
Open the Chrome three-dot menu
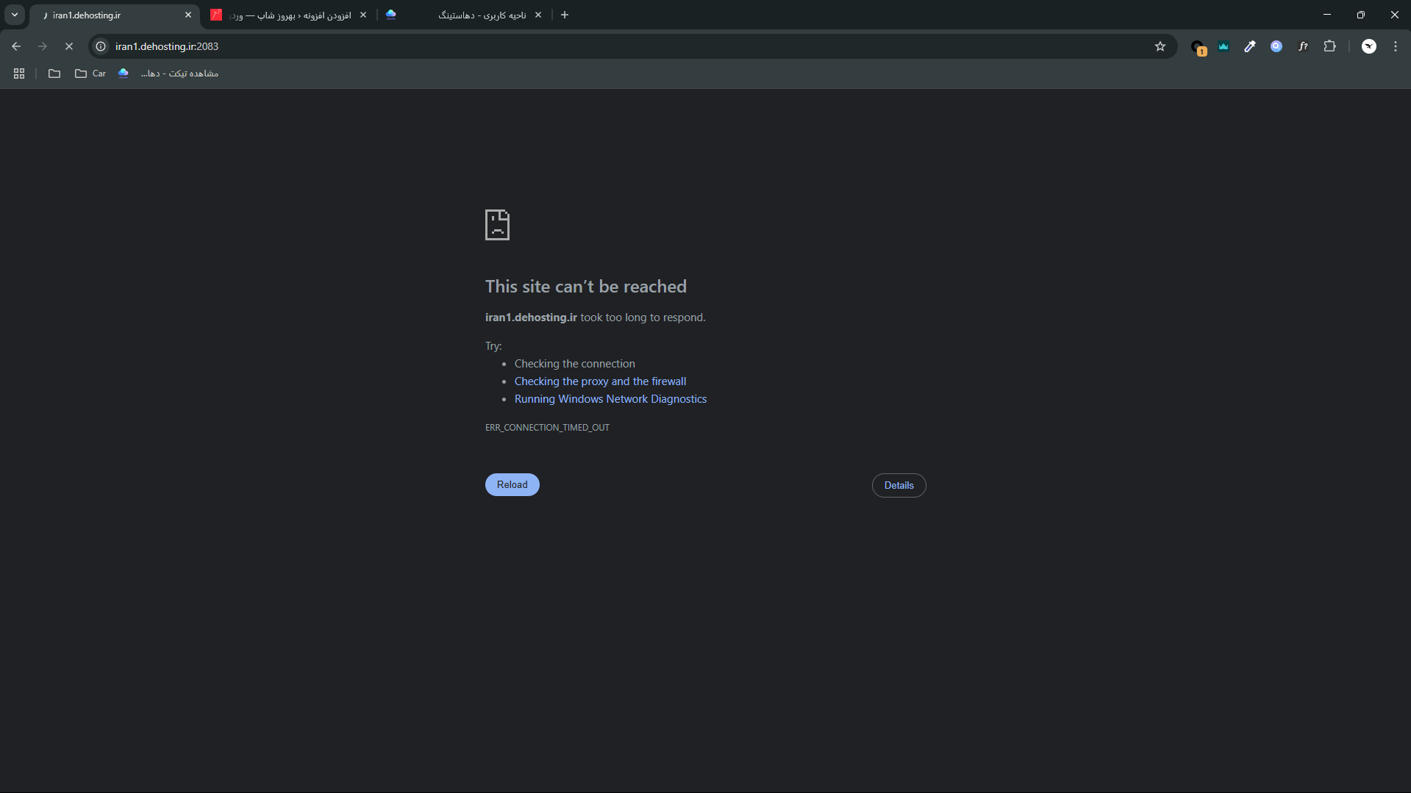1396,46
